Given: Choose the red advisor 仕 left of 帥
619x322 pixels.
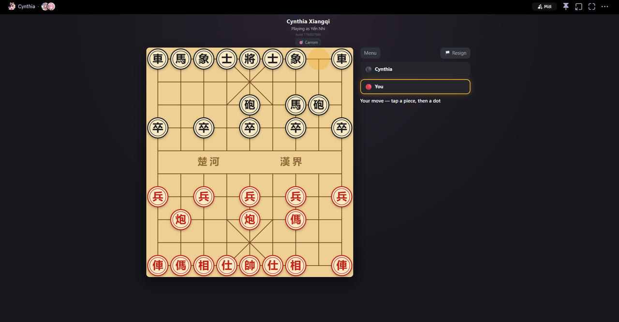Looking at the screenshot, I should coord(227,266).
